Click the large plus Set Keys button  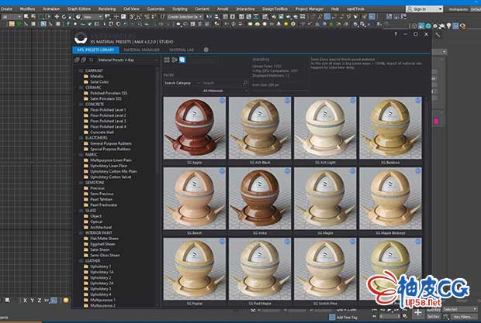[x=417, y=313]
